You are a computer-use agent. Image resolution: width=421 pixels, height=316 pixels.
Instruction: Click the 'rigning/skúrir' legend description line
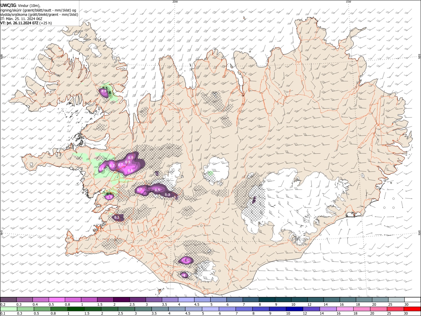[x=38, y=10]
